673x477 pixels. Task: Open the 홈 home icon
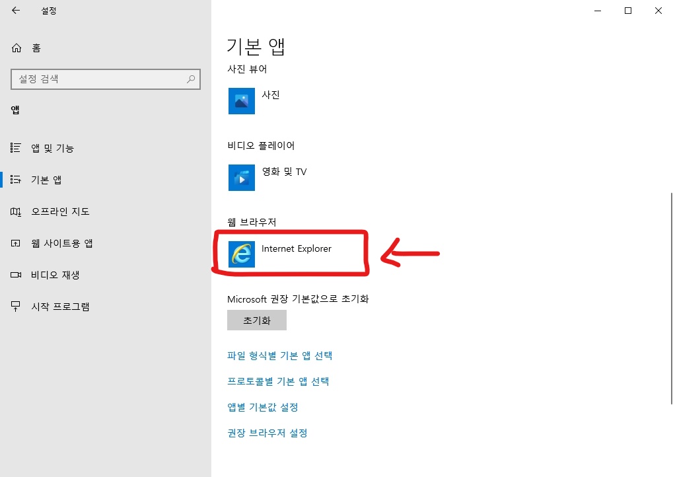(17, 48)
